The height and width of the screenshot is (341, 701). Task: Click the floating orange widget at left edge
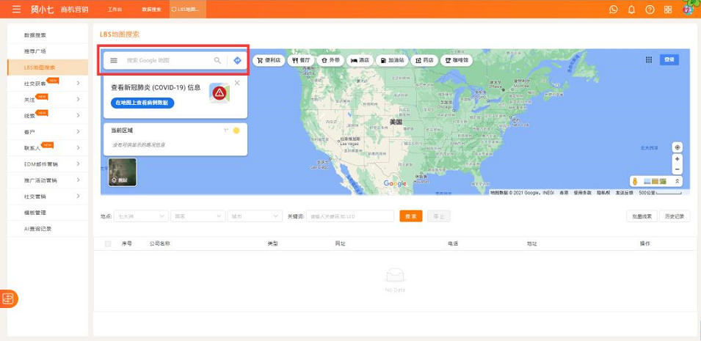point(9,299)
